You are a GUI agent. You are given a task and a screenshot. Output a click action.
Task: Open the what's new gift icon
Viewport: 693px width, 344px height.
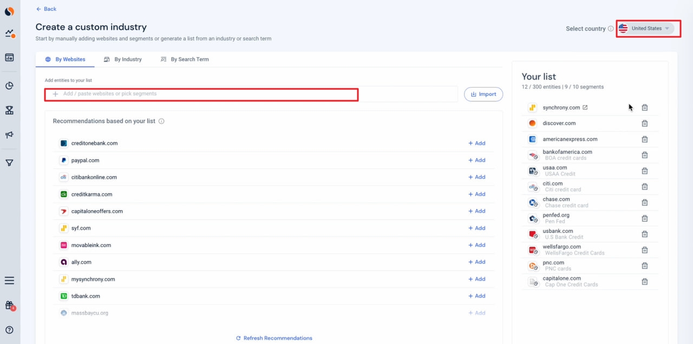coord(9,306)
